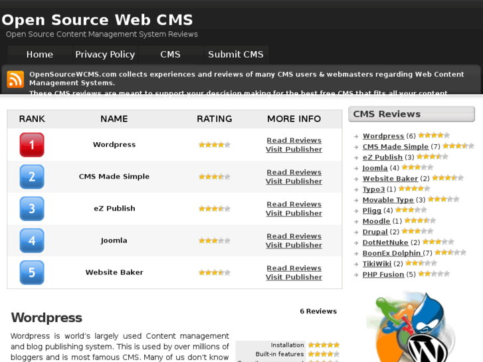Viewport: 483px width, 362px height.
Task: Click the blue rank 5 badge
Action: click(x=32, y=272)
